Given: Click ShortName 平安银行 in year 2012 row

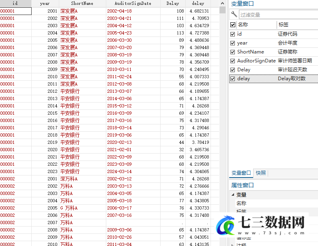Looking at the screenshot, I should 70,92.
